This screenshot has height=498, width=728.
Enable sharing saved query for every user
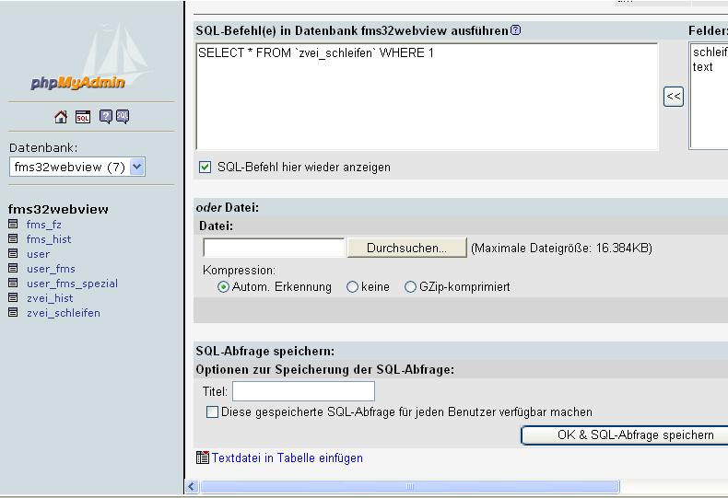pyautogui.click(x=213, y=412)
